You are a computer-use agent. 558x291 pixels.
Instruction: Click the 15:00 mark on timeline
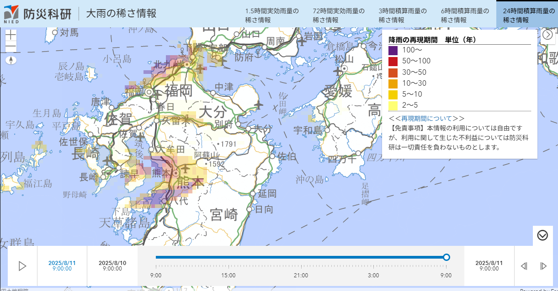point(229,275)
